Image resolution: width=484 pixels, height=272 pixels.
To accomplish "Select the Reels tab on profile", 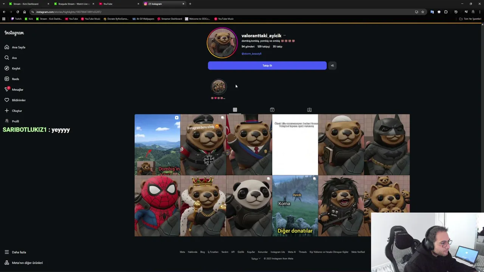I will point(272,110).
